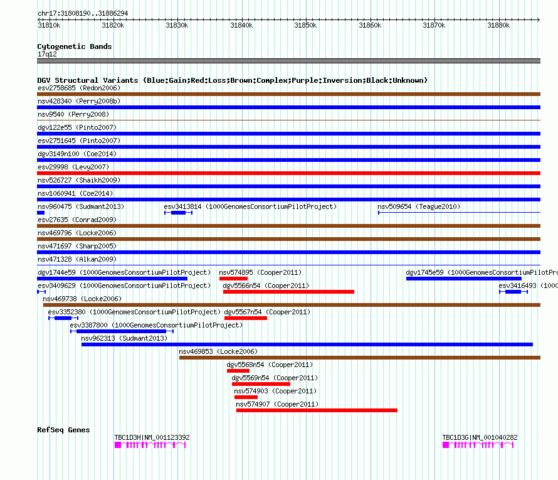Image resolution: width=558 pixels, height=480 pixels.
Task: Select dgv5569n54 (Cooper2011) red loss bar
Action: [x=261, y=384]
